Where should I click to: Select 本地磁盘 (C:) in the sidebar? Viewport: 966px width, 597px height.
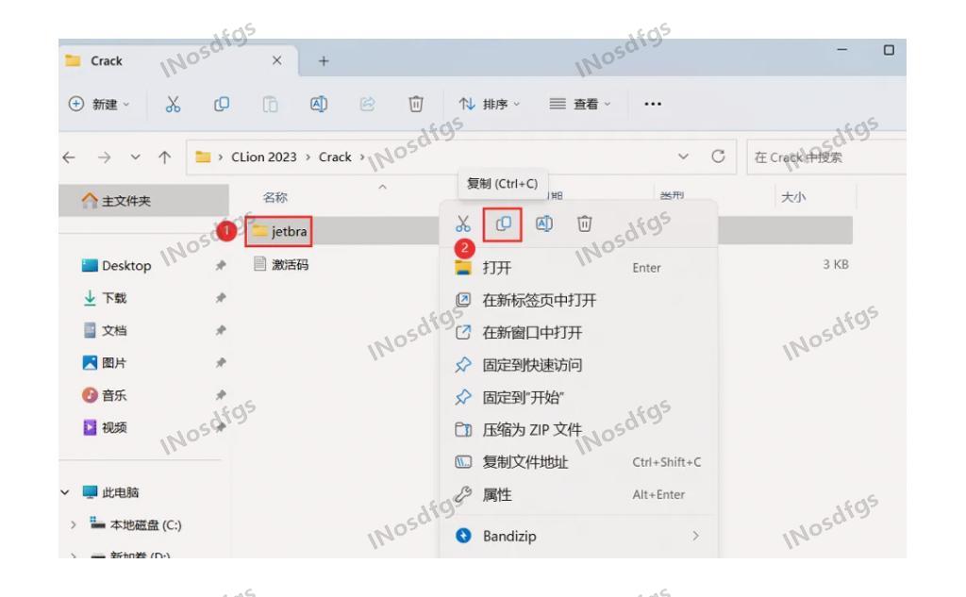(x=136, y=525)
